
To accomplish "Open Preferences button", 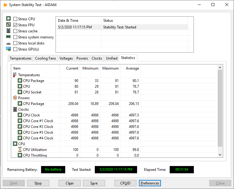I will click(x=150, y=183).
